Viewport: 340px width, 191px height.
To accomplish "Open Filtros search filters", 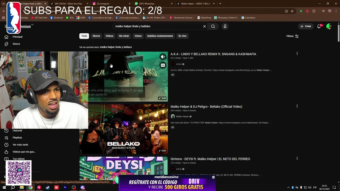I will [x=292, y=36].
